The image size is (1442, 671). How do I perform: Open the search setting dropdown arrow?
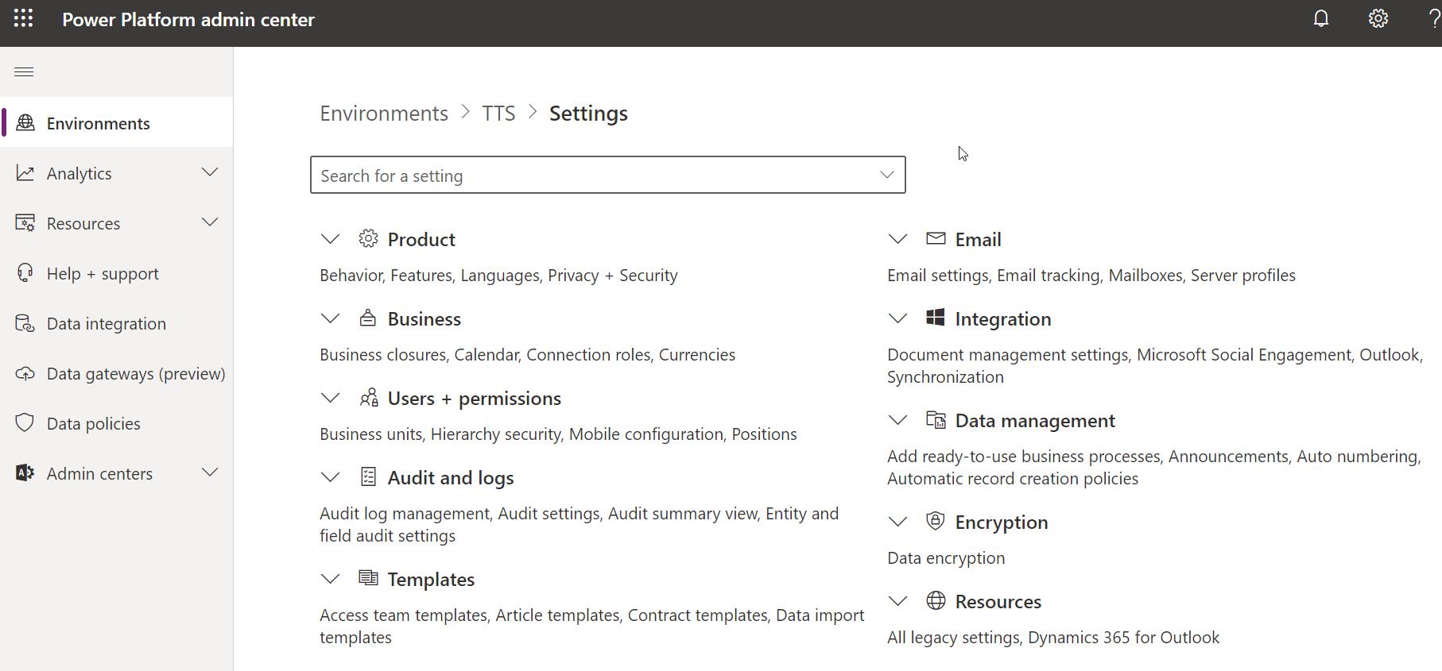point(887,175)
